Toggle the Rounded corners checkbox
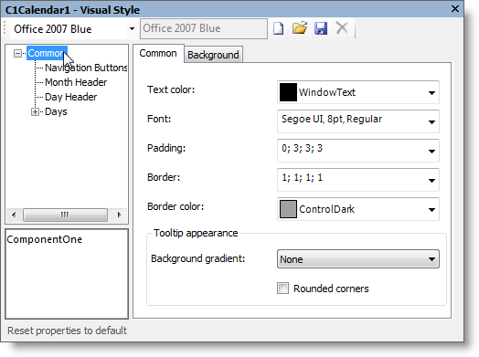This screenshot has width=479, height=357. [282, 288]
